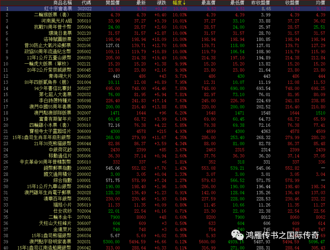This screenshot has width=330, height=250.
Task: Click the 8012 previous close cell
Action: 266,217
